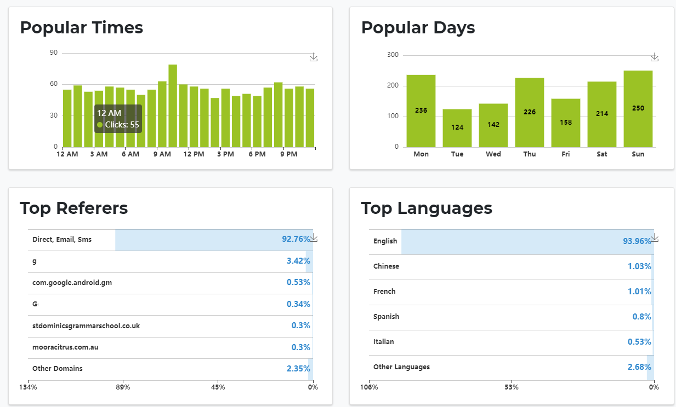Select the Monday bar showing 236
This screenshot has height=407, width=676.
421,111
